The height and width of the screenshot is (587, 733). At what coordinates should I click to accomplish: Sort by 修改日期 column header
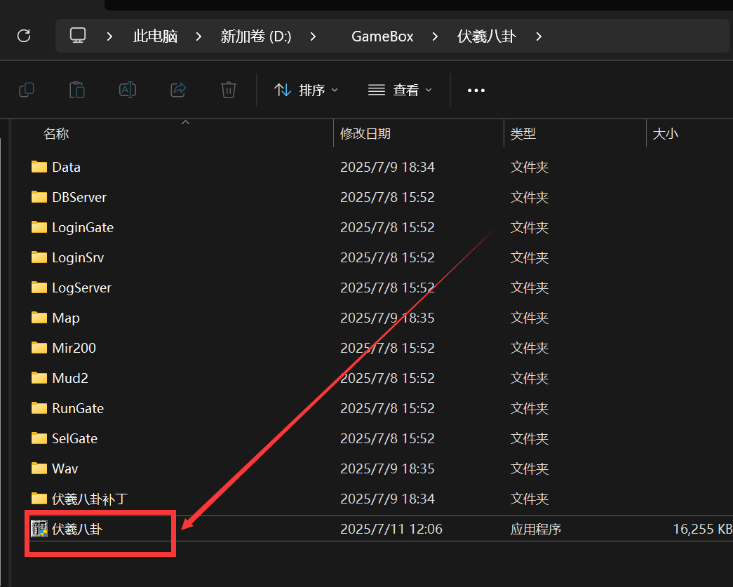click(365, 134)
